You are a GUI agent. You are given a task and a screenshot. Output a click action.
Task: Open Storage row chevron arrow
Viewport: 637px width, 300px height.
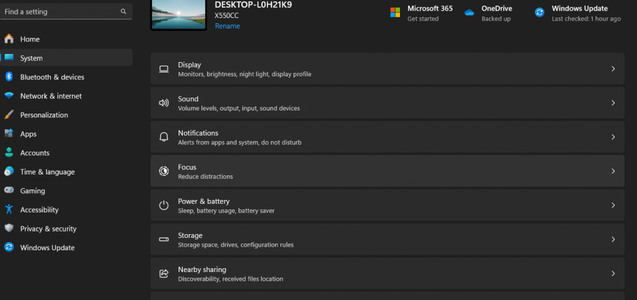click(x=613, y=239)
